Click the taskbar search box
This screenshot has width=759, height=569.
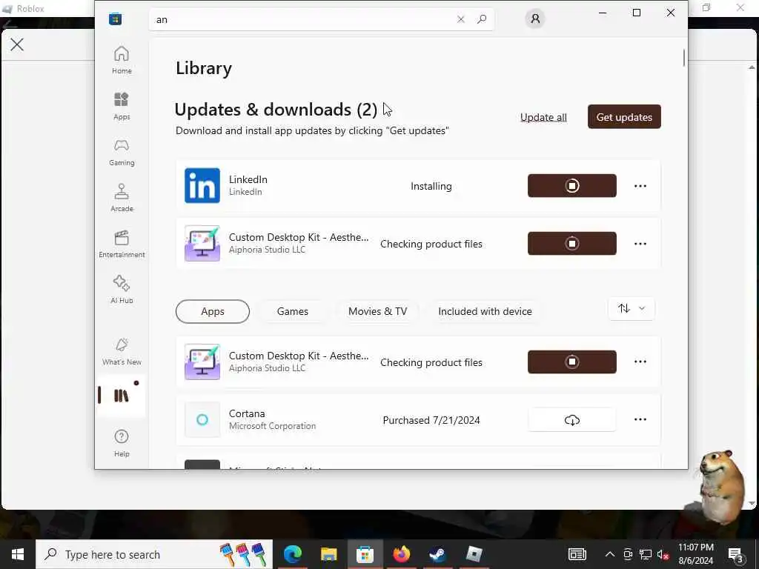tap(154, 554)
